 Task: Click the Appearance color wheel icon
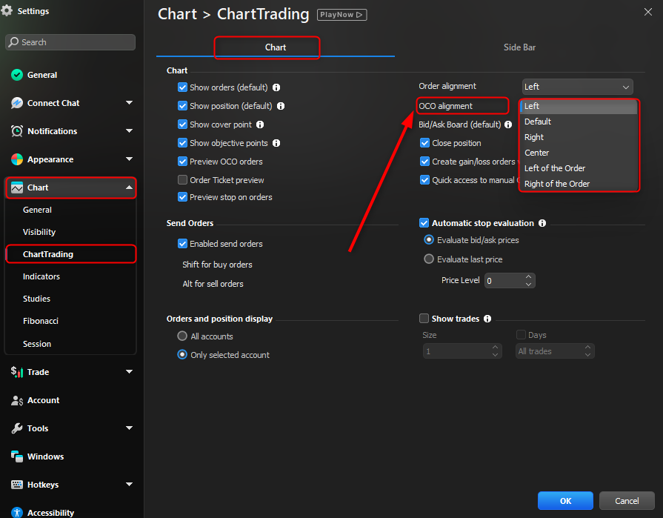point(17,159)
